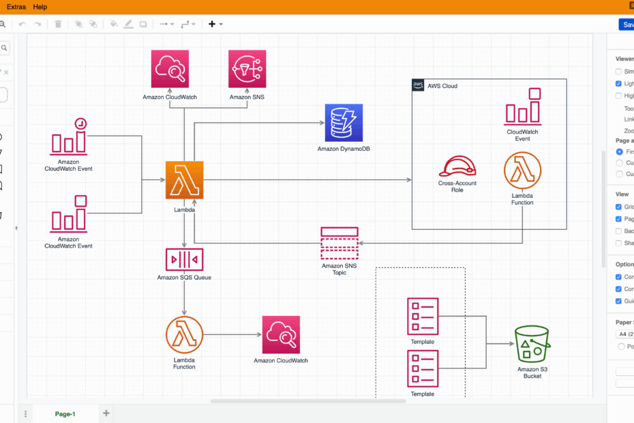Screen dimensions: 634x423
Task: Click the AWS logo on the cloud group
Action: click(418, 85)
